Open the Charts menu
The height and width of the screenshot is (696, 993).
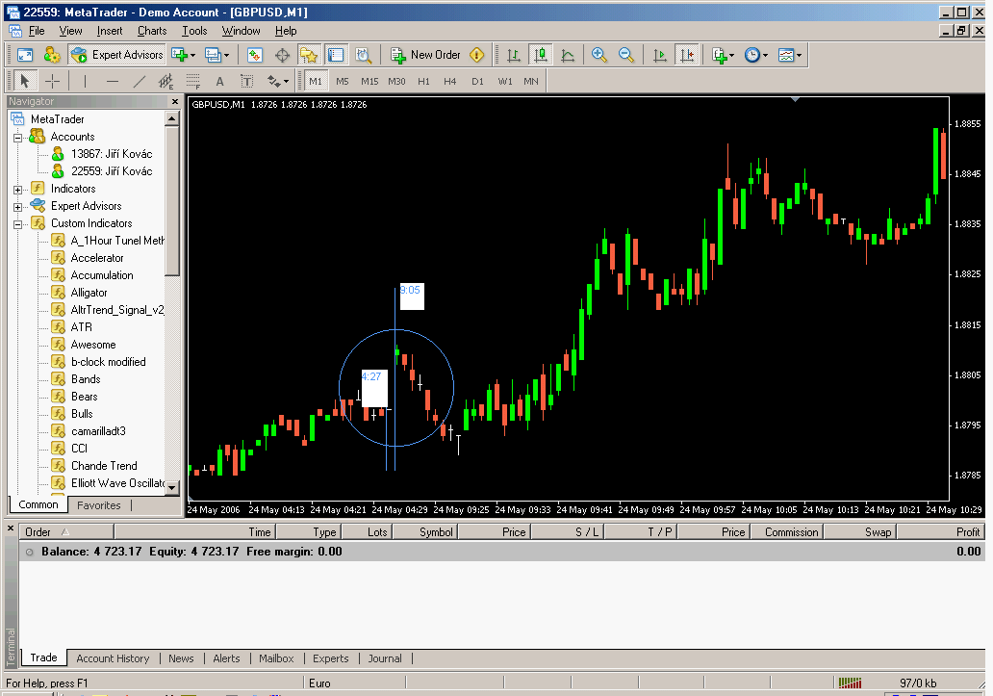click(x=152, y=31)
